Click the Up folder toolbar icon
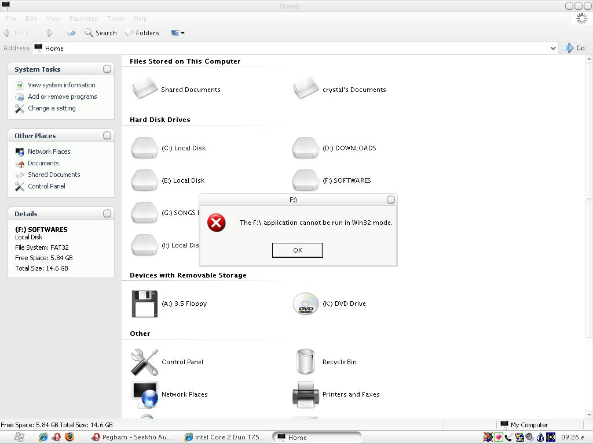593x444 pixels. coord(71,33)
